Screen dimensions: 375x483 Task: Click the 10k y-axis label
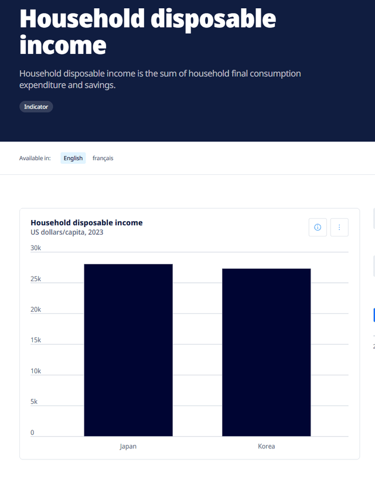pos(36,371)
